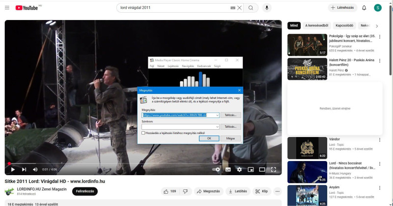Image resolution: width=393 pixels, height=206 pixels.
Task: Switch to miniplayer mode
Action: coord(251,169)
